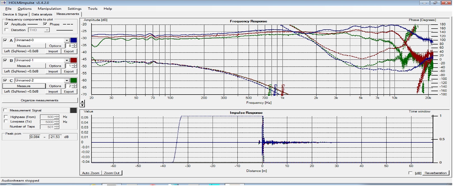Click the blue gating marker near 1k
457x188 pixels.
point(275,90)
